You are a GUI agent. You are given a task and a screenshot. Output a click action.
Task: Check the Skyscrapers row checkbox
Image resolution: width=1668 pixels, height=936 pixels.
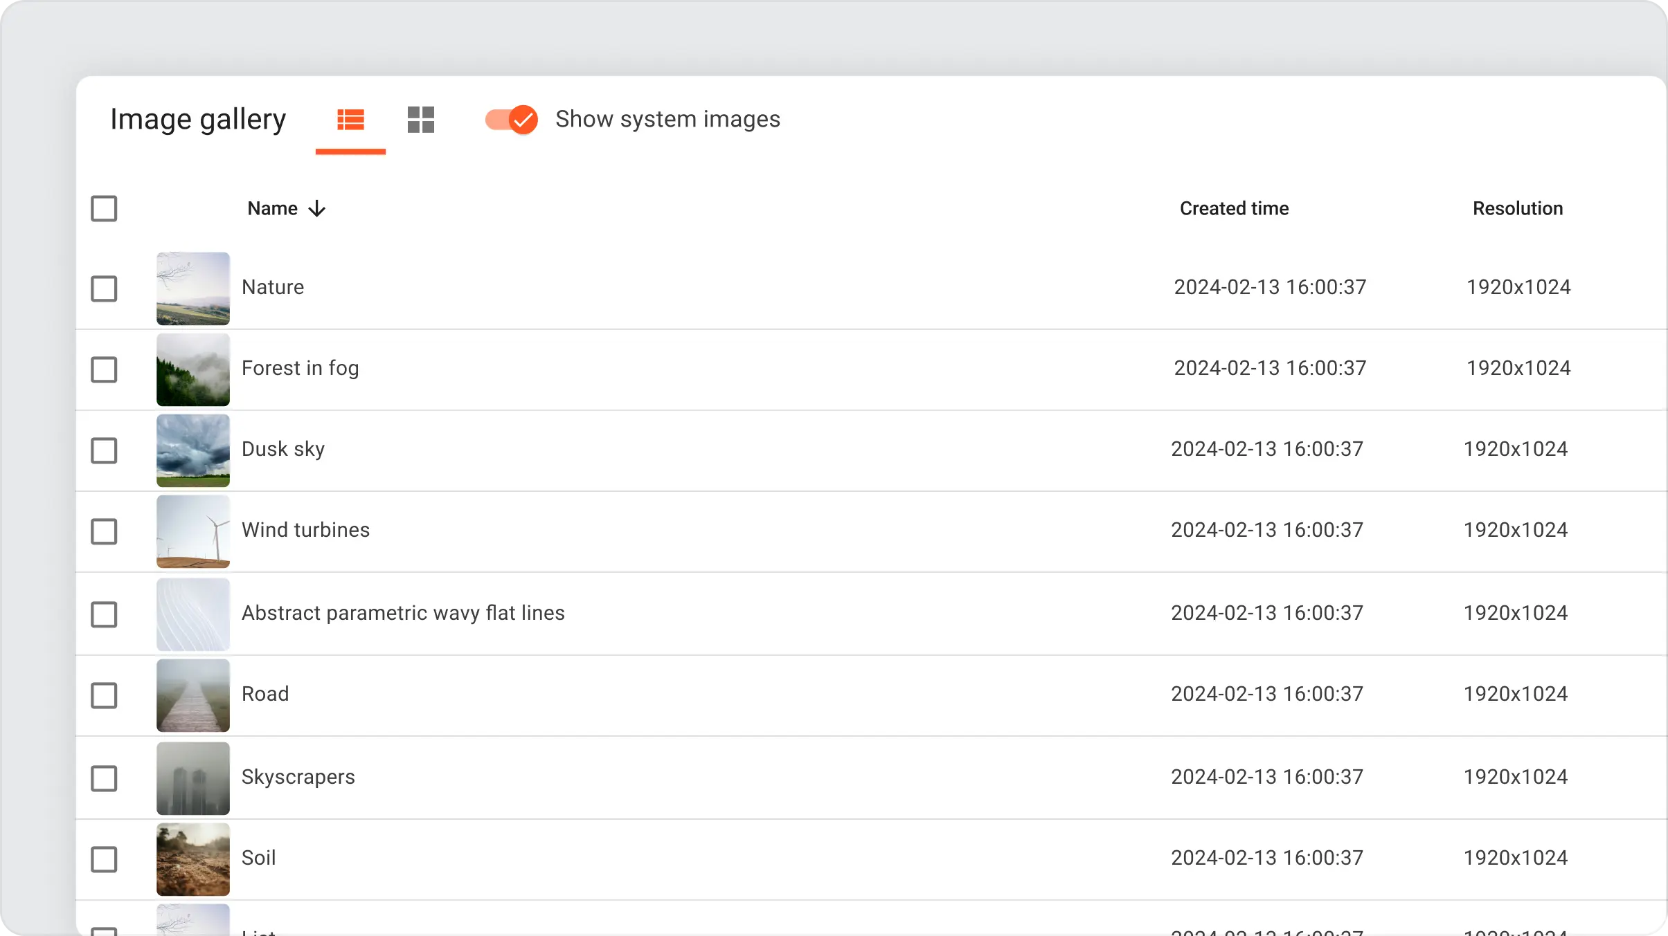[x=104, y=778]
